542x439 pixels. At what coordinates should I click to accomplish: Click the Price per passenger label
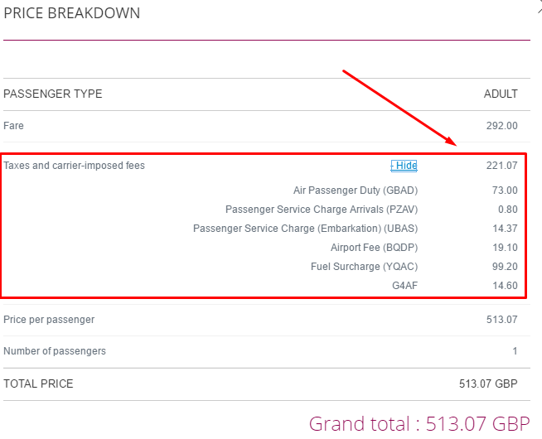(x=49, y=320)
